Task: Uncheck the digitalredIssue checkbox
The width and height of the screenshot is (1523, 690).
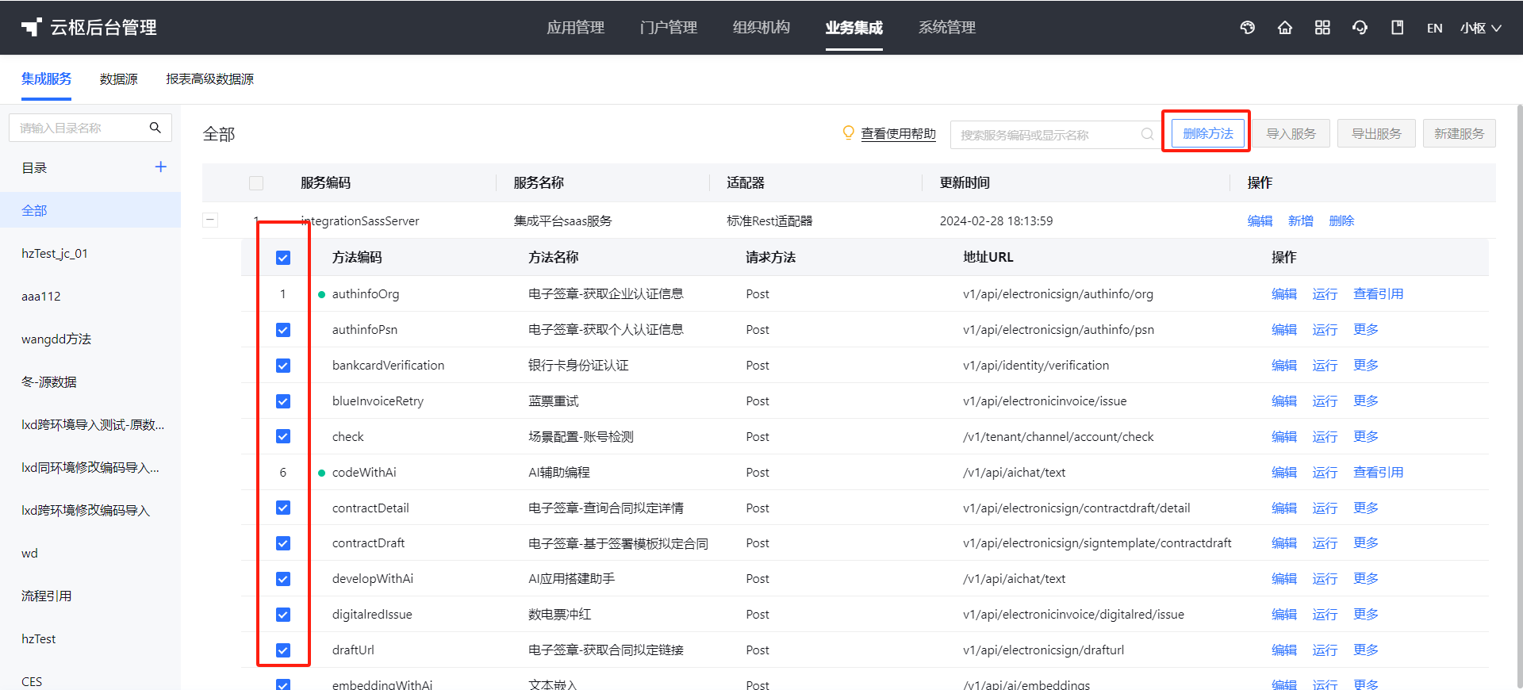Action: pyautogui.click(x=283, y=615)
